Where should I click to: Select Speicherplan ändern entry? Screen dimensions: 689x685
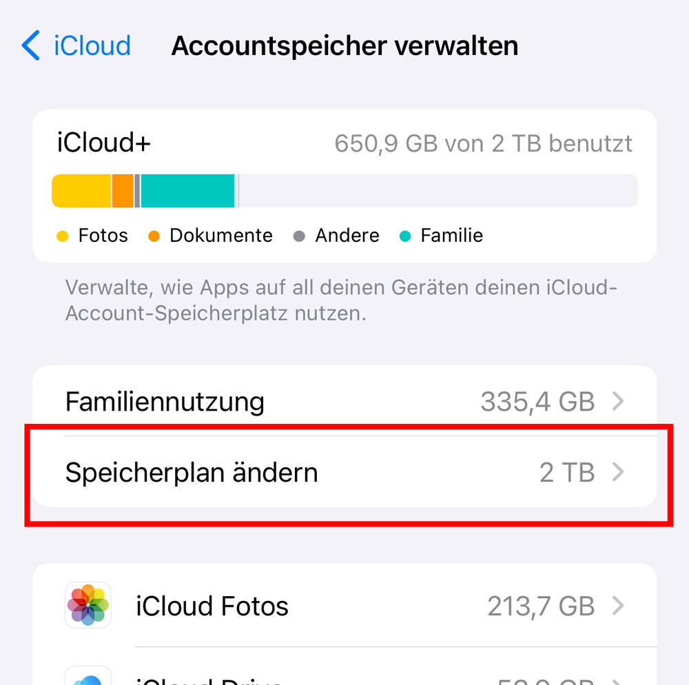coord(344,472)
